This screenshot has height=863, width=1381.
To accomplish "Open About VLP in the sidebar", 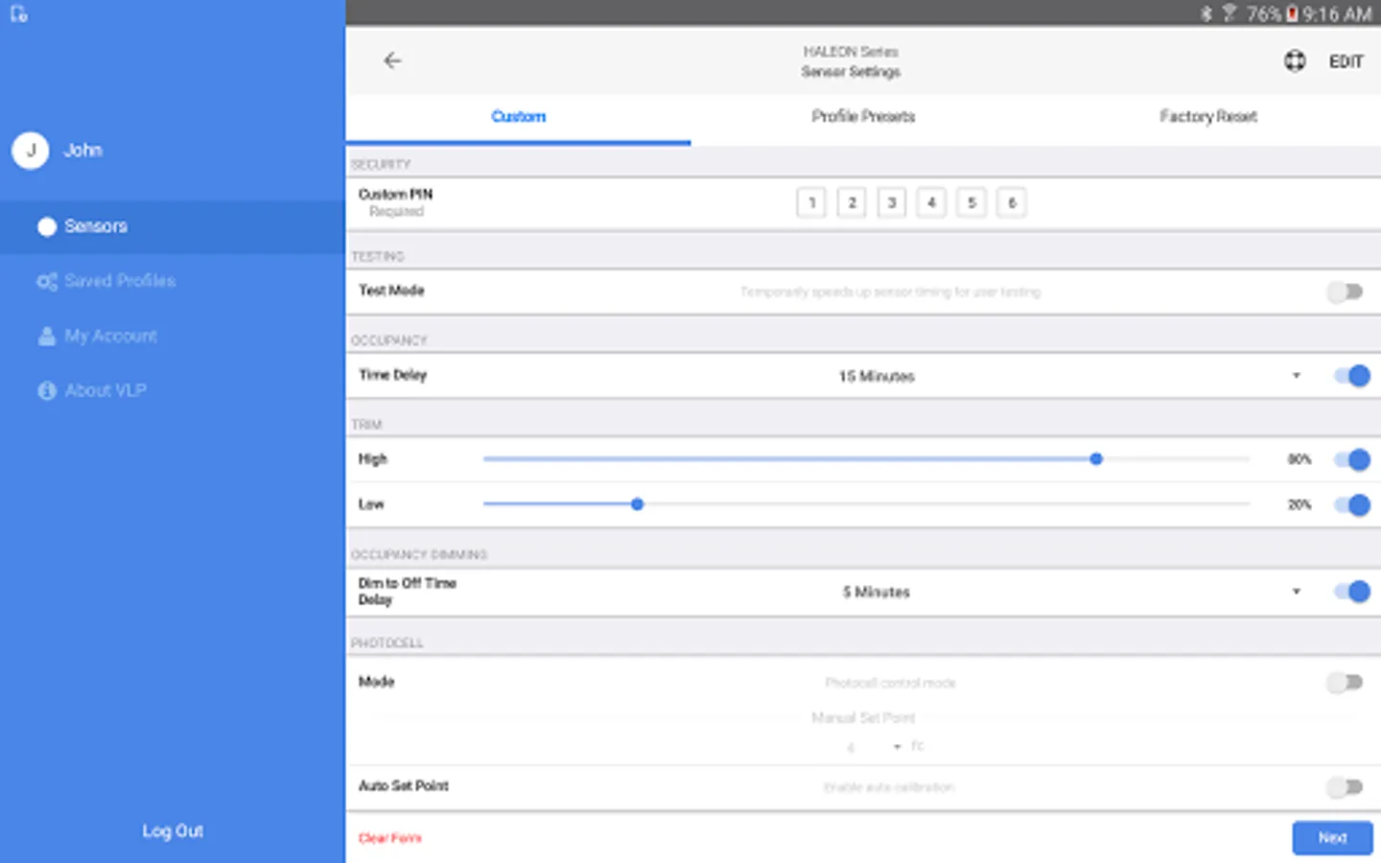I will 173,390.
